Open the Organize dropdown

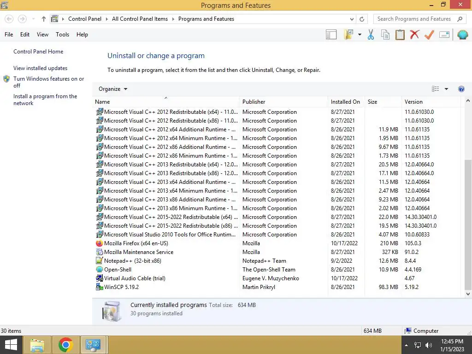click(113, 89)
